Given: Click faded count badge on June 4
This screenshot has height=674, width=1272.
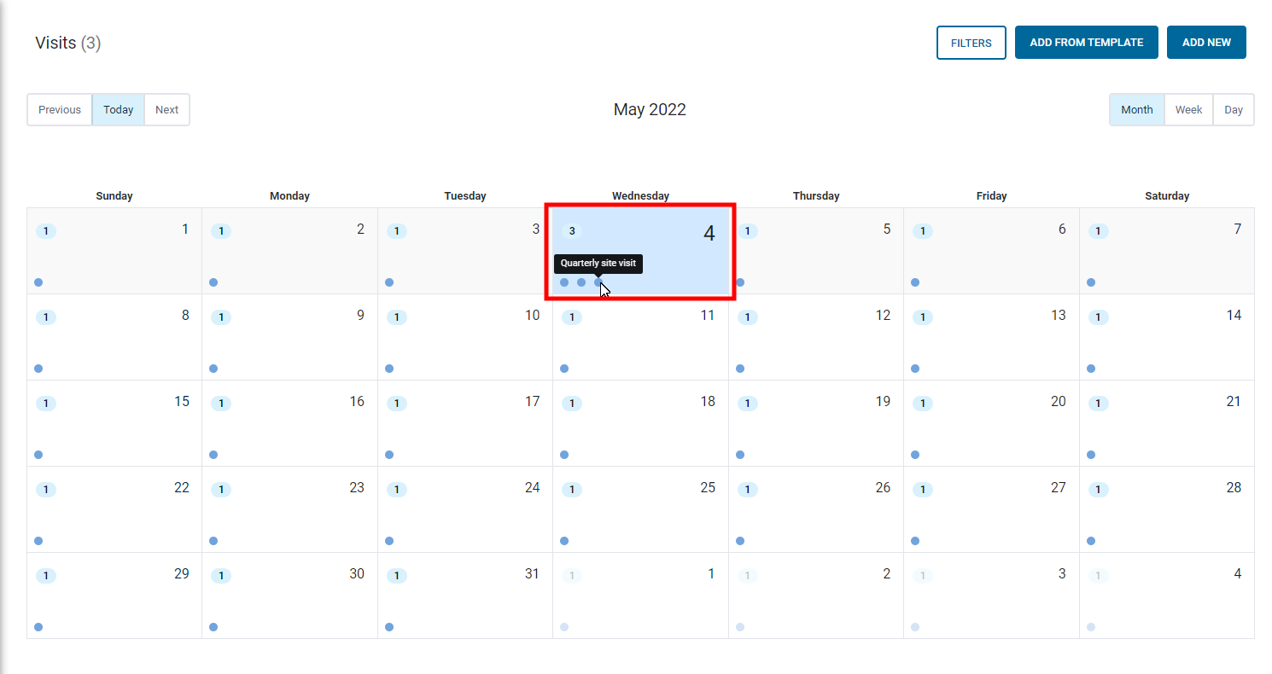Looking at the screenshot, I should pos(1099,576).
